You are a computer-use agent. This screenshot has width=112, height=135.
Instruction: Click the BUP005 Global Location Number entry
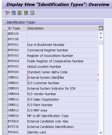pos(44,67)
